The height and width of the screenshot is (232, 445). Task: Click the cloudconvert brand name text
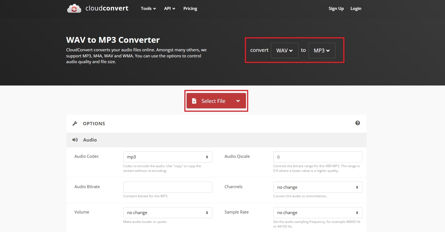[107, 9]
